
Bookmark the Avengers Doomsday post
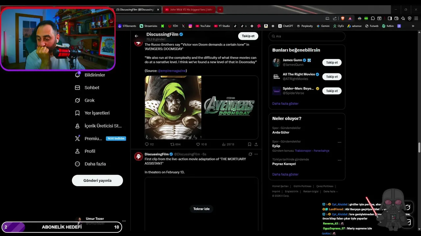250,144
